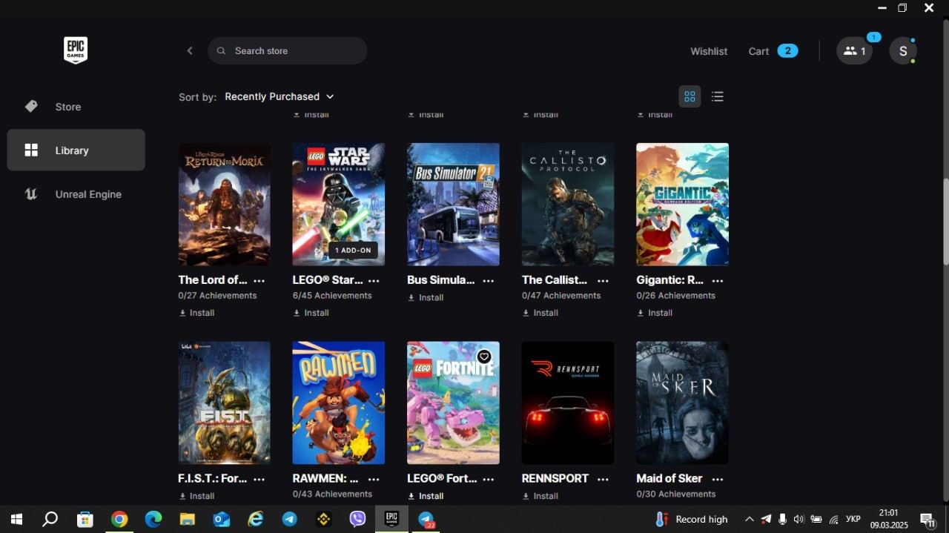Viewport: 949px width, 533px height.
Task: Open more options for RENNSPORT
Action: click(x=603, y=479)
